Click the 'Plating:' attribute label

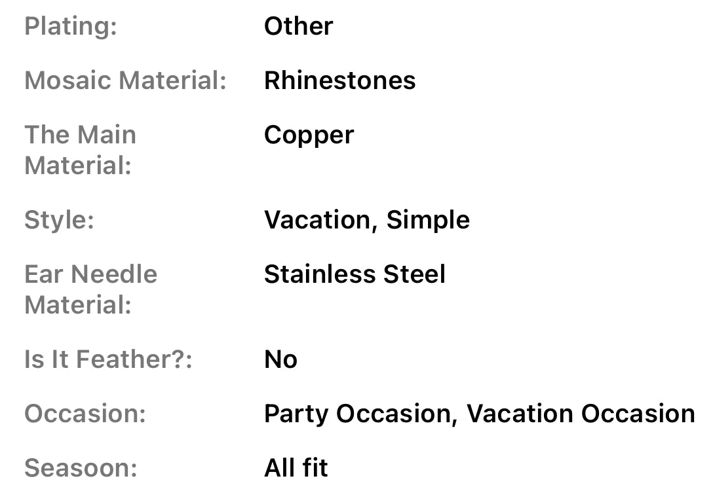click(x=70, y=27)
